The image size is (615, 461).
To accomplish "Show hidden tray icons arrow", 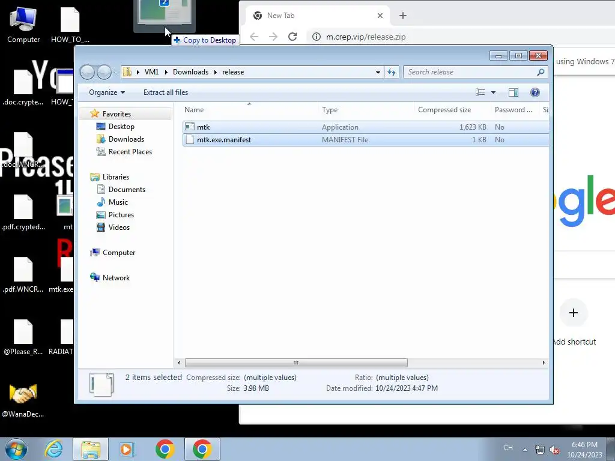I will click(x=525, y=450).
